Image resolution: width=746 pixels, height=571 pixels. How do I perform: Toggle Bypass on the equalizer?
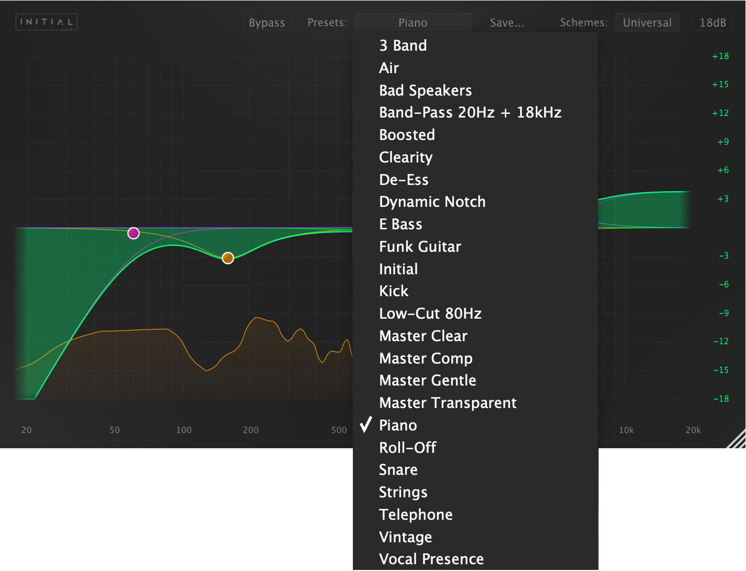(267, 22)
